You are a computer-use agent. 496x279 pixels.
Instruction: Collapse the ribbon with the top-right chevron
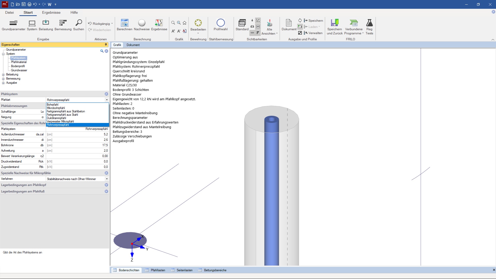coord(493,39)
